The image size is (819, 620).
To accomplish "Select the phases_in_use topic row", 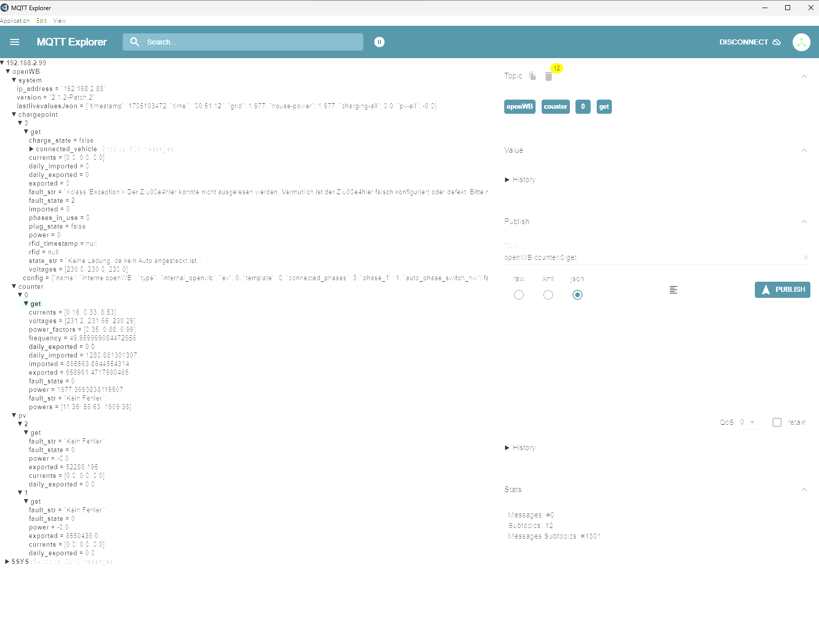I will (x=59, y=217).
